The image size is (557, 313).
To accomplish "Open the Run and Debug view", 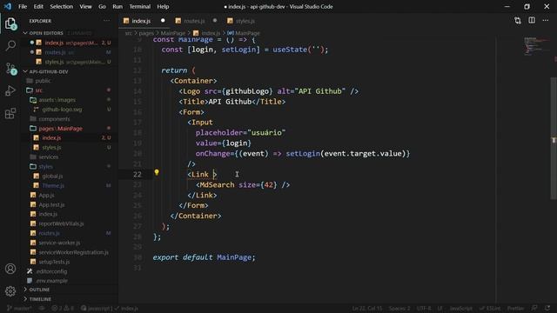I will coord(10,90).
